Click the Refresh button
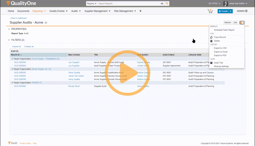Screen dimensions: 255x146 (228, 23)
